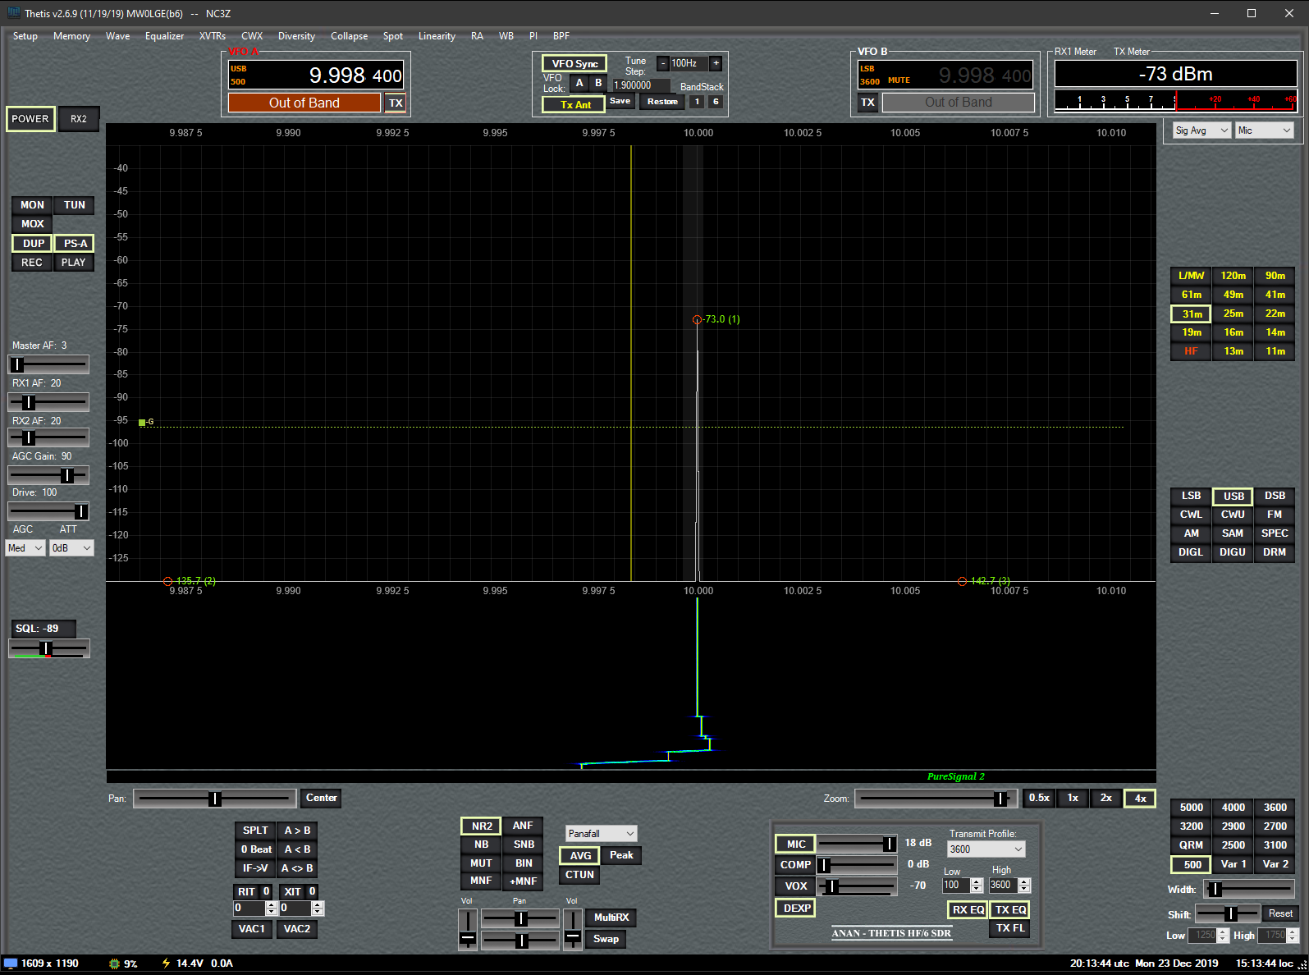This screenshot has height=975, width=1309.
Task: Open the tune step 100Hz selector
Action: pos(689,63)
